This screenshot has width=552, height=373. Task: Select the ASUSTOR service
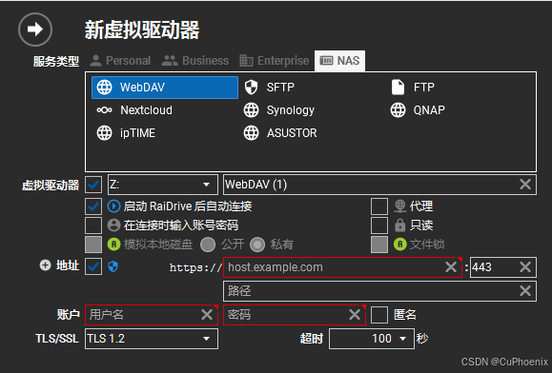[x=280, y=133]
